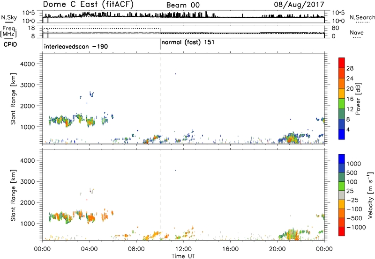The image size is (375, 259).
Task: Click the 'Dome C East (fitACF)' title
Action: 88,5
